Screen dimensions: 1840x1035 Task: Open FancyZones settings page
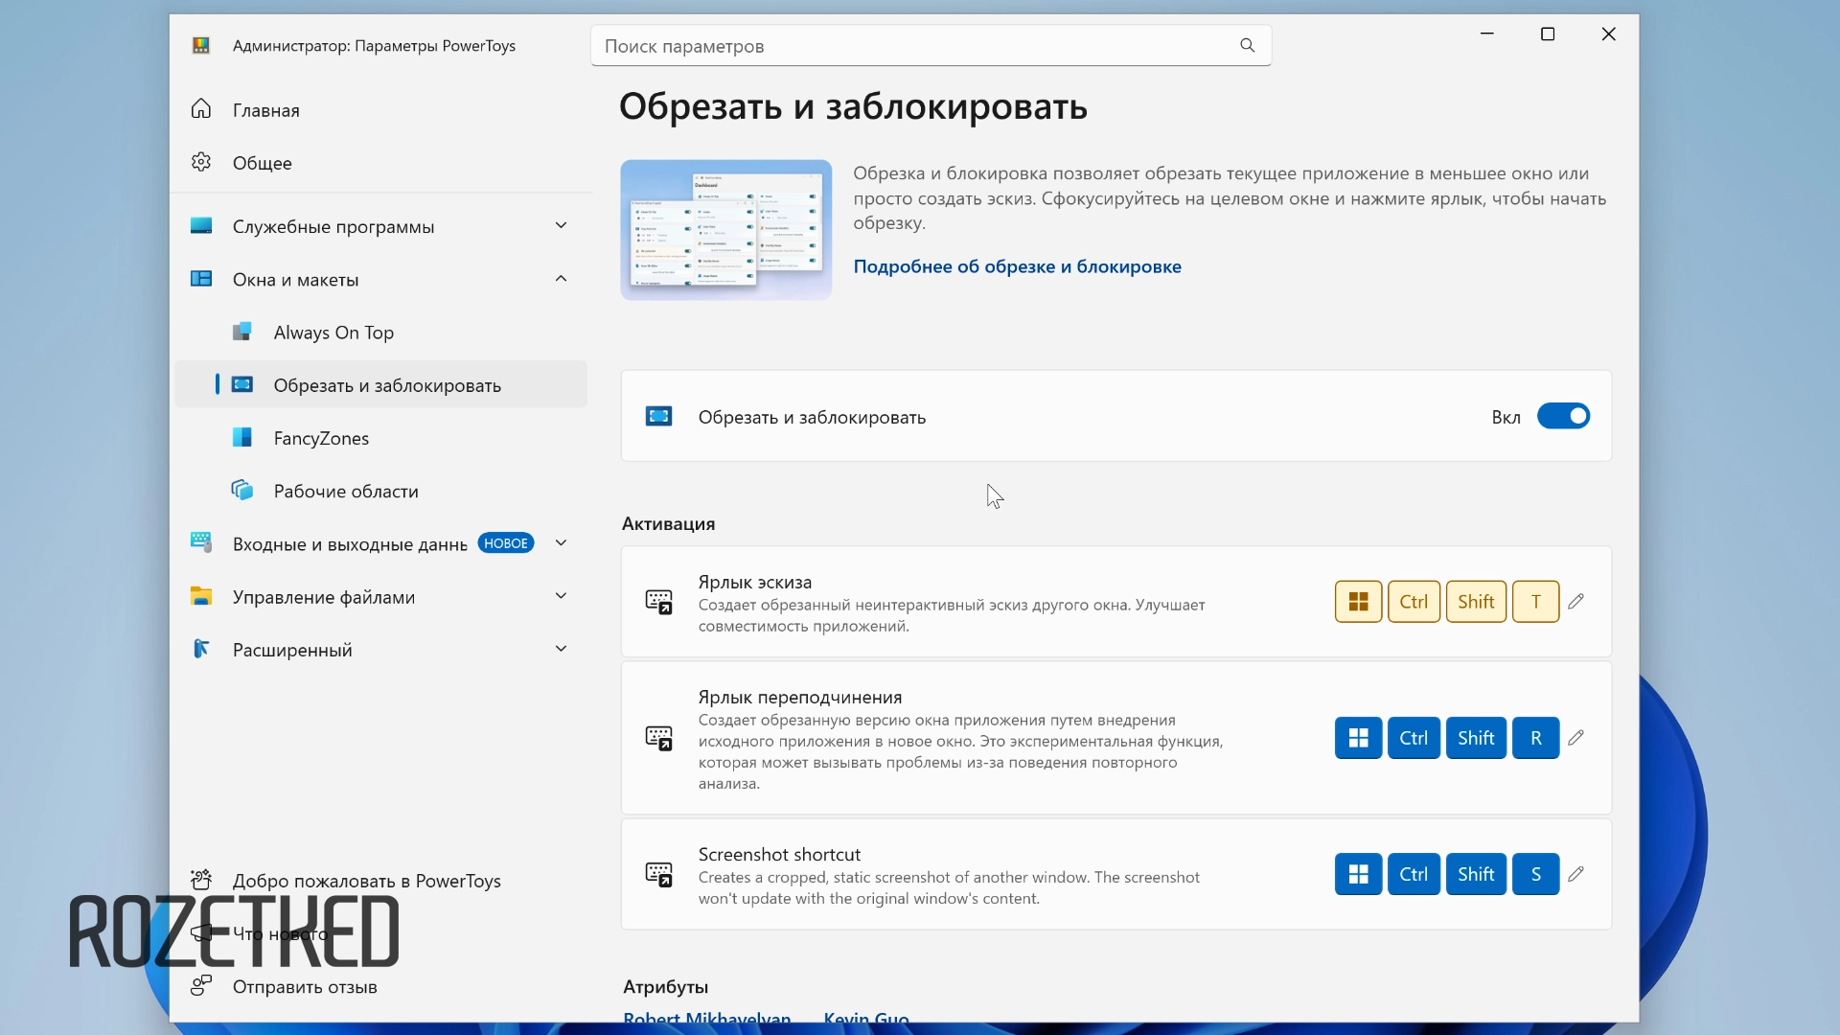click(x=321, y=438)
